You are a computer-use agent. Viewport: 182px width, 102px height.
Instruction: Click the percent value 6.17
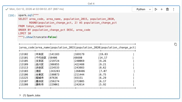[103, 81]
